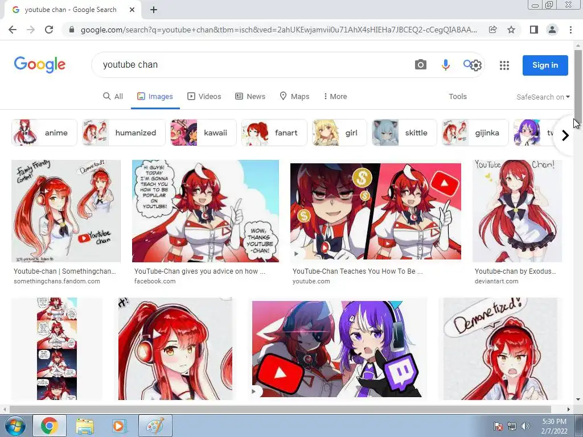Show more filter chips with right arrow
Screen dimensions: 583x437
(565, 135)
